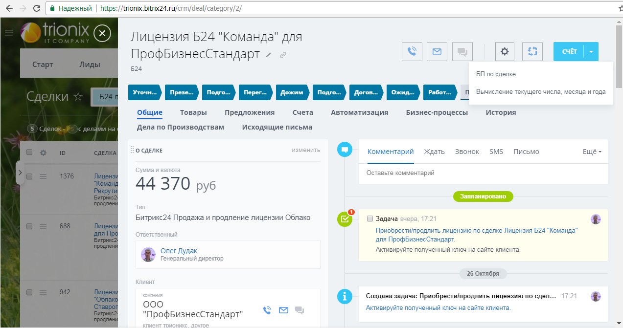
Task: Switch to the Исходящие письма tab
Action: (277, 127)
